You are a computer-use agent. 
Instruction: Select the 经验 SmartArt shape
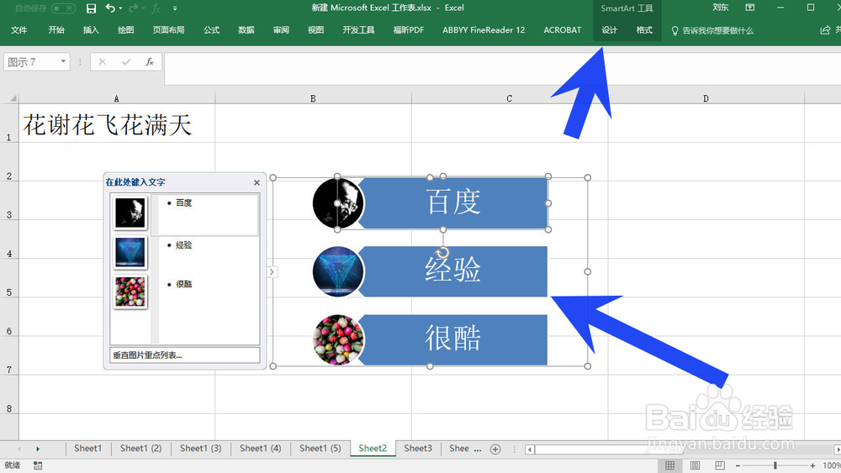pos(454,271)
